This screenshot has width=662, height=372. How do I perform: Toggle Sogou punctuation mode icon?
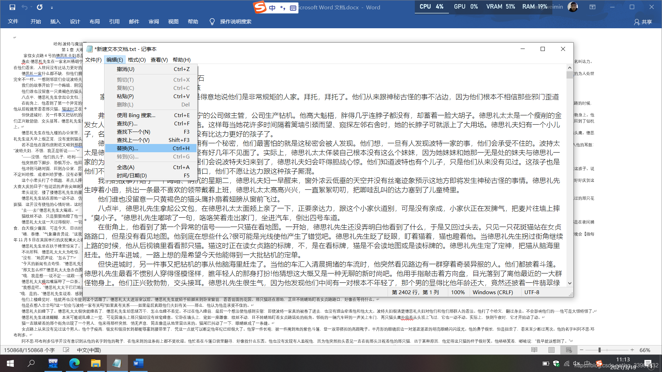(283, 8)
